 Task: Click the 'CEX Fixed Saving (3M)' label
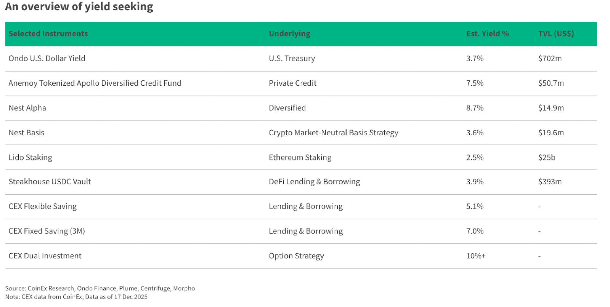47,231
